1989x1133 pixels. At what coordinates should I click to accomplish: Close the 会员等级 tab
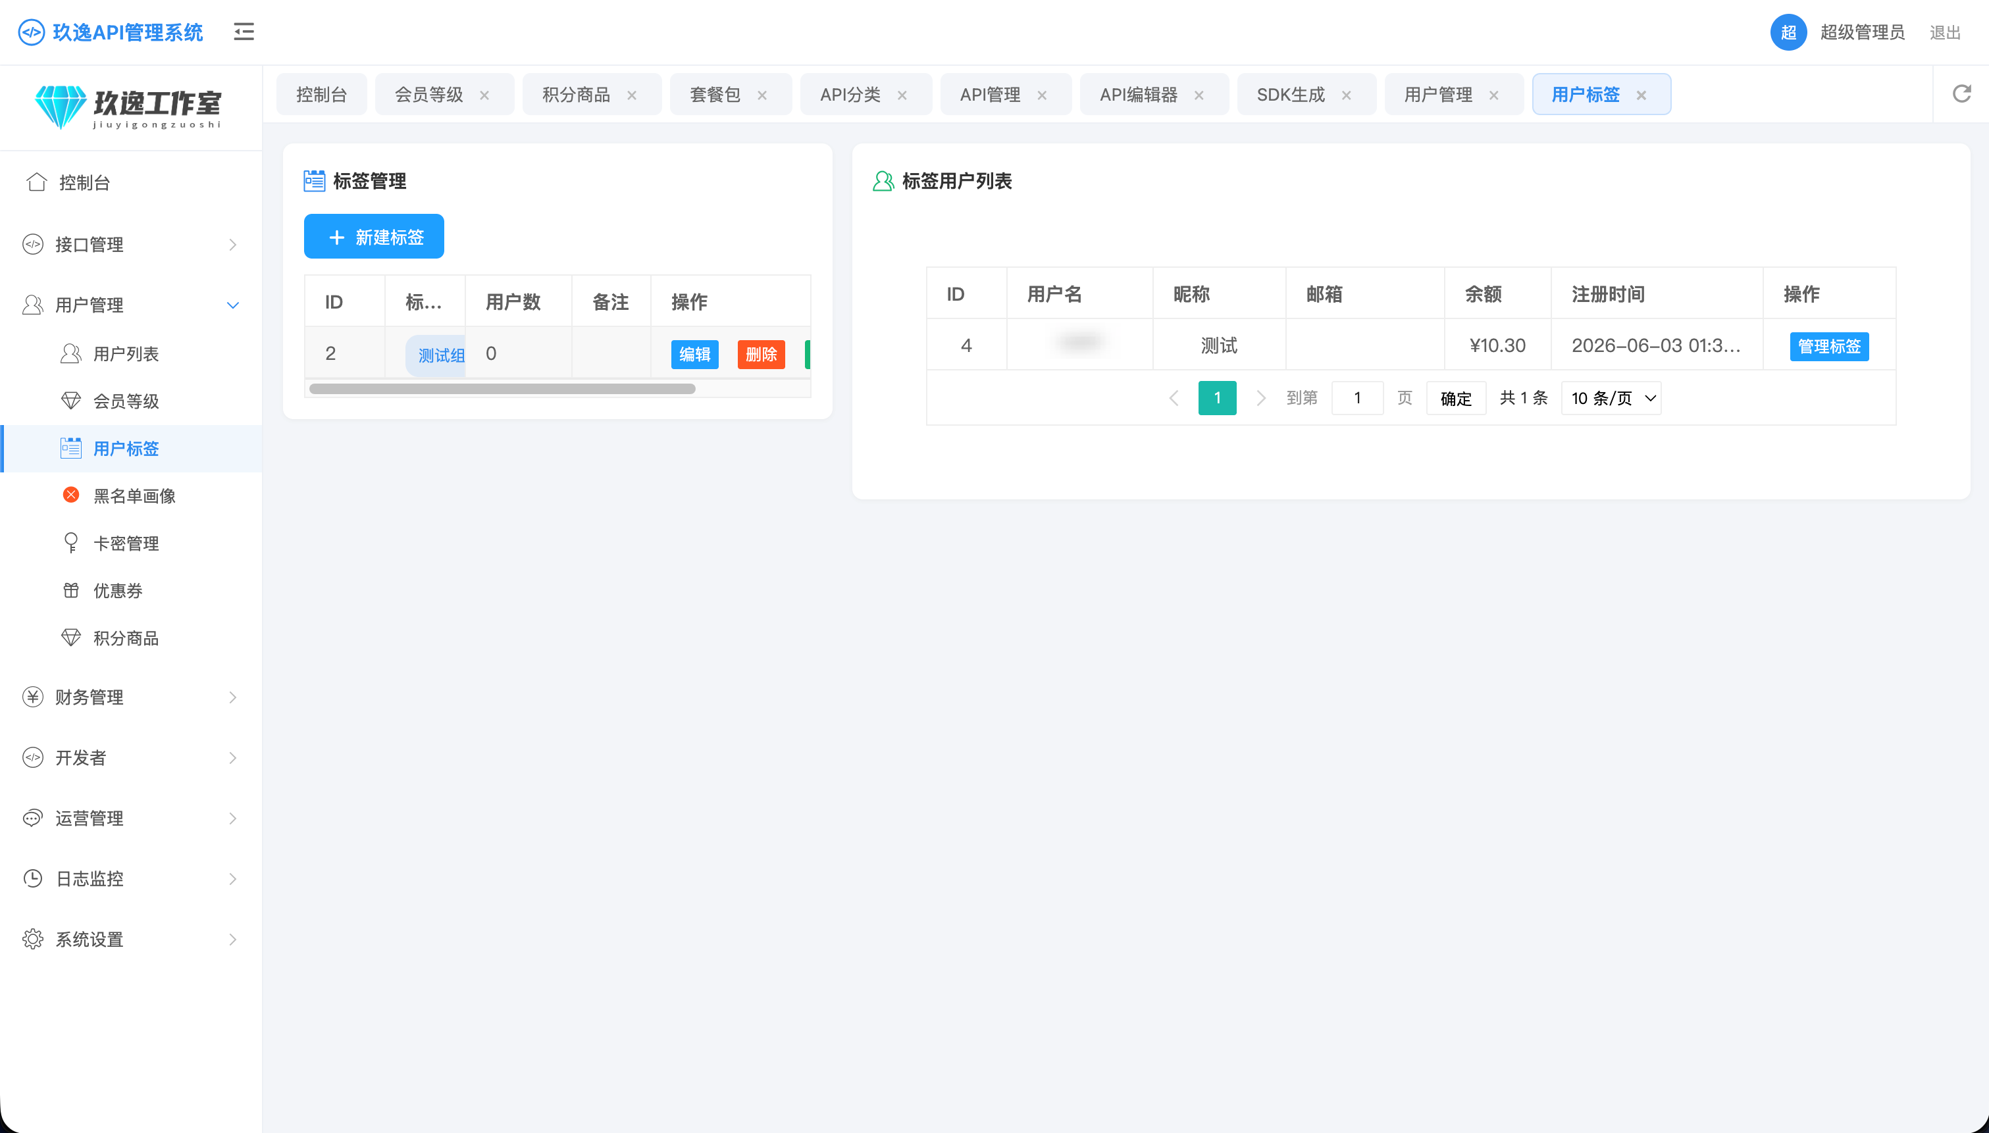(484, 95)
